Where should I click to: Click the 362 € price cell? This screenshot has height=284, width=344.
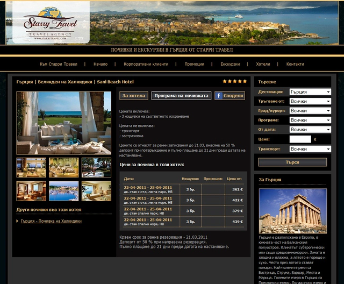[x=238, y=189]
